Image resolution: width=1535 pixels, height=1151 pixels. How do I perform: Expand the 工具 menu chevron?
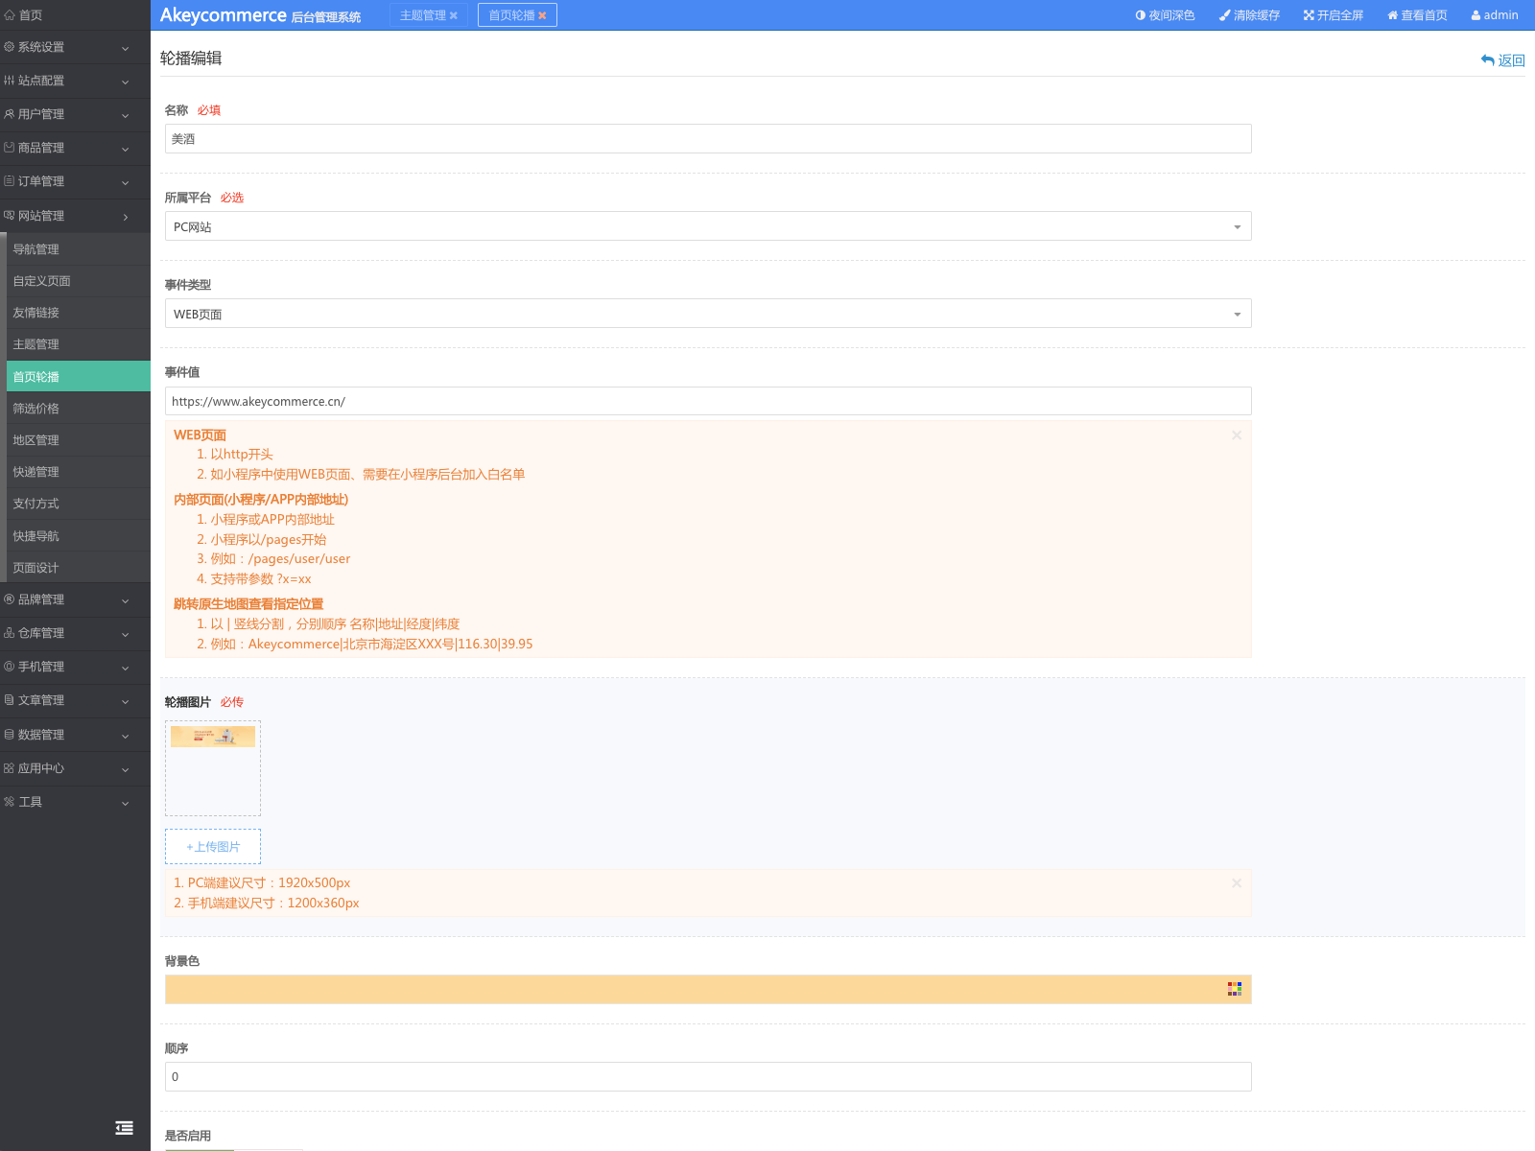125,803
